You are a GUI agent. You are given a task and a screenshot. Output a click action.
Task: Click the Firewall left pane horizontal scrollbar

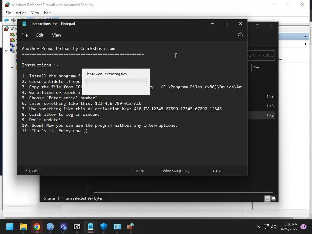coord(19,207)
